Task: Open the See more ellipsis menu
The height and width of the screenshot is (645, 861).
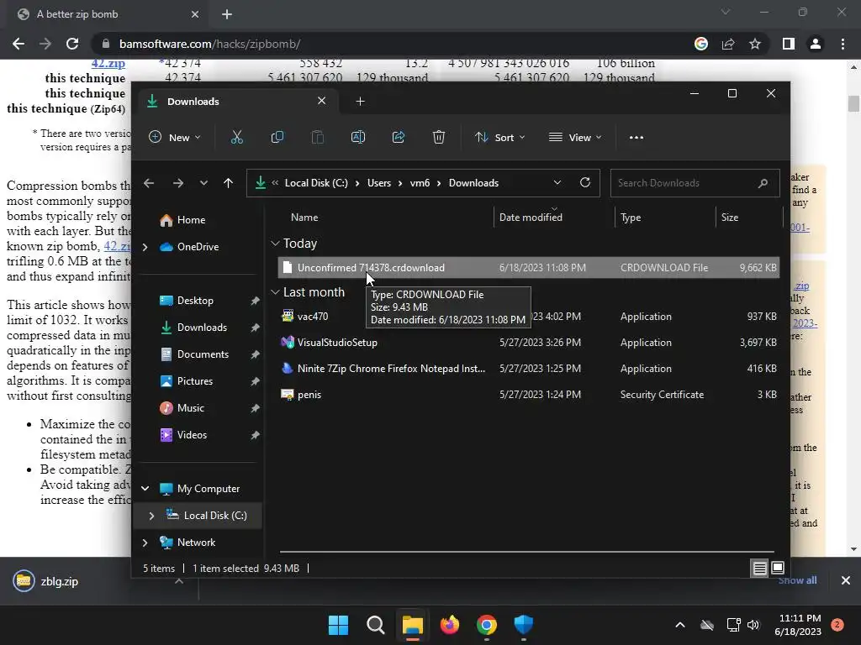Action: 637,138
